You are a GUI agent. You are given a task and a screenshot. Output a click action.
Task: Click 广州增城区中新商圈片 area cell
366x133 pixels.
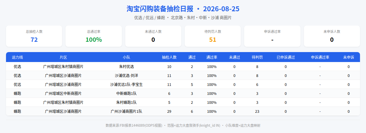click(x=63, y=94)
